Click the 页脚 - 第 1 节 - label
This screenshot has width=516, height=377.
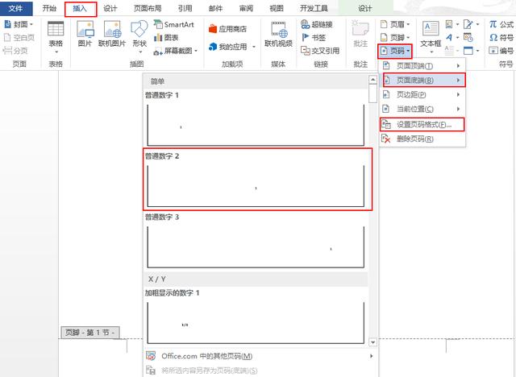point(90,333)
